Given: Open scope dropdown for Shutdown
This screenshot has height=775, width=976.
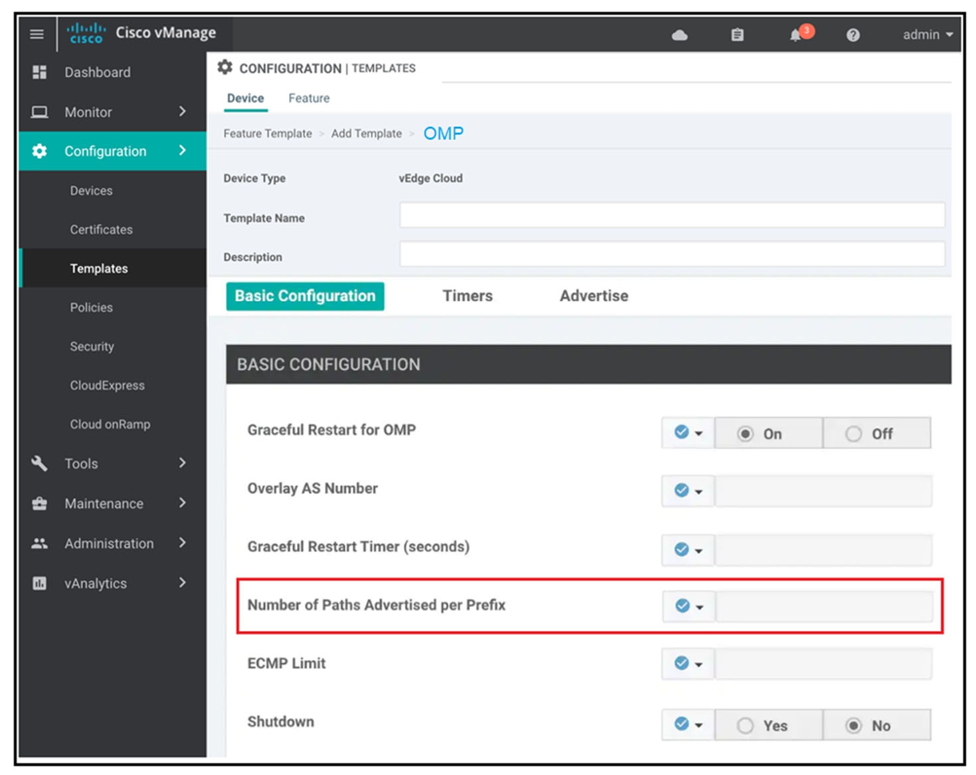Looking at the screenshot, I should point(688,725).
